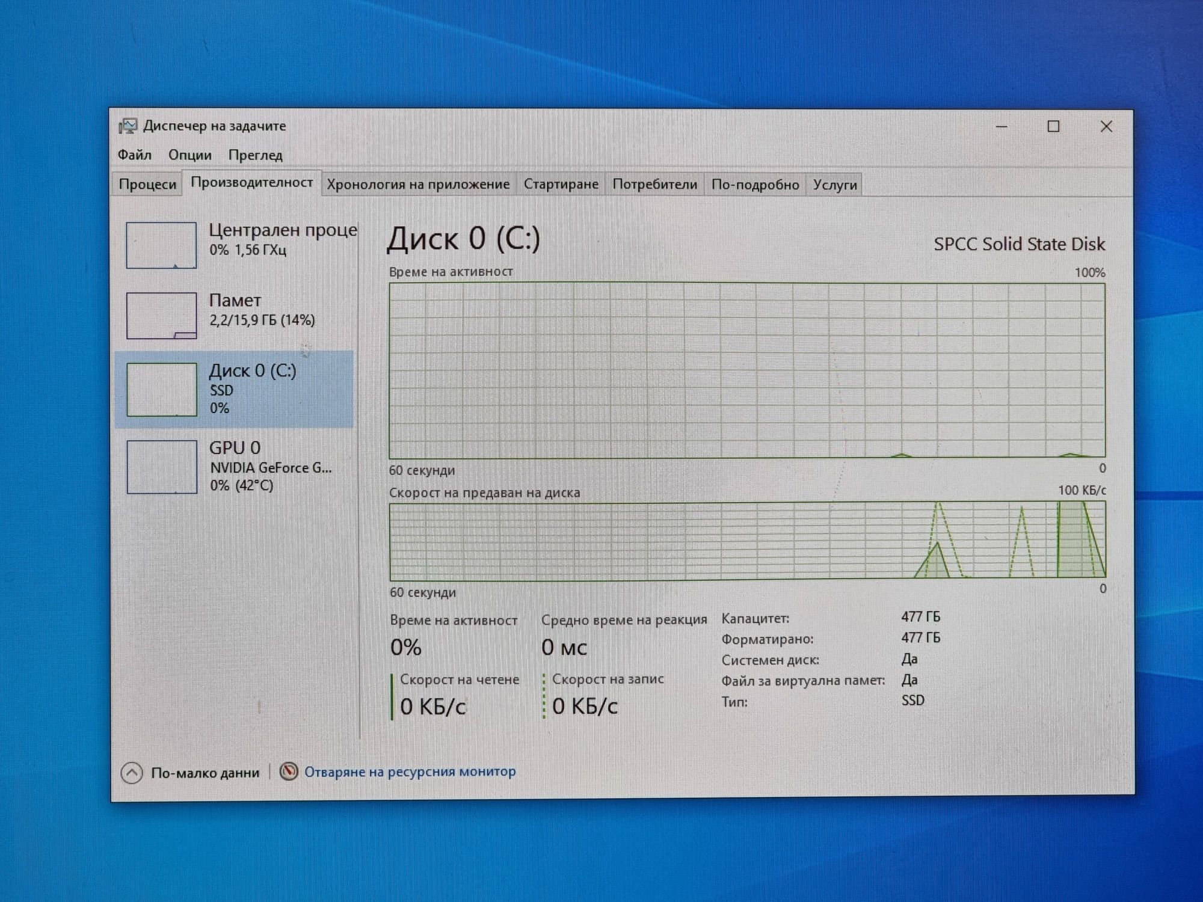Minimize the Task Manager window
Screen dimensions: 1203x902
click(1001, 127)
